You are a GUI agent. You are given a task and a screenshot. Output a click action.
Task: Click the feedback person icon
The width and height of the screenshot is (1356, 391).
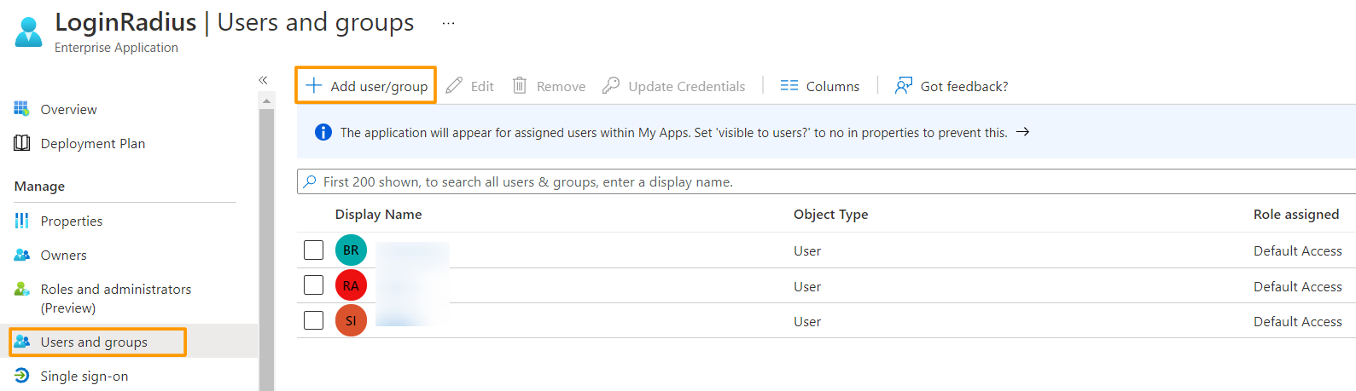coord(904,85)
